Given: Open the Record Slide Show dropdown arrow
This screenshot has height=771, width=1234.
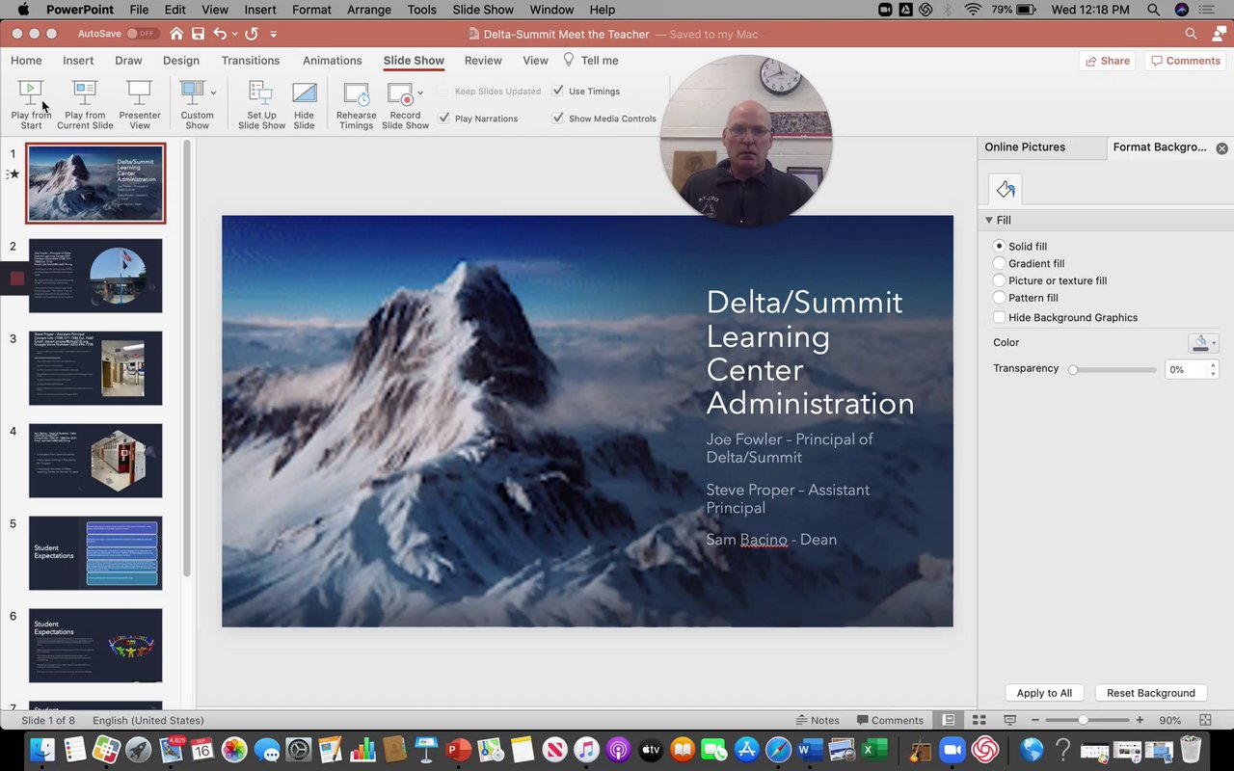Looking at the screenshot, I should (x=420, y=93).
